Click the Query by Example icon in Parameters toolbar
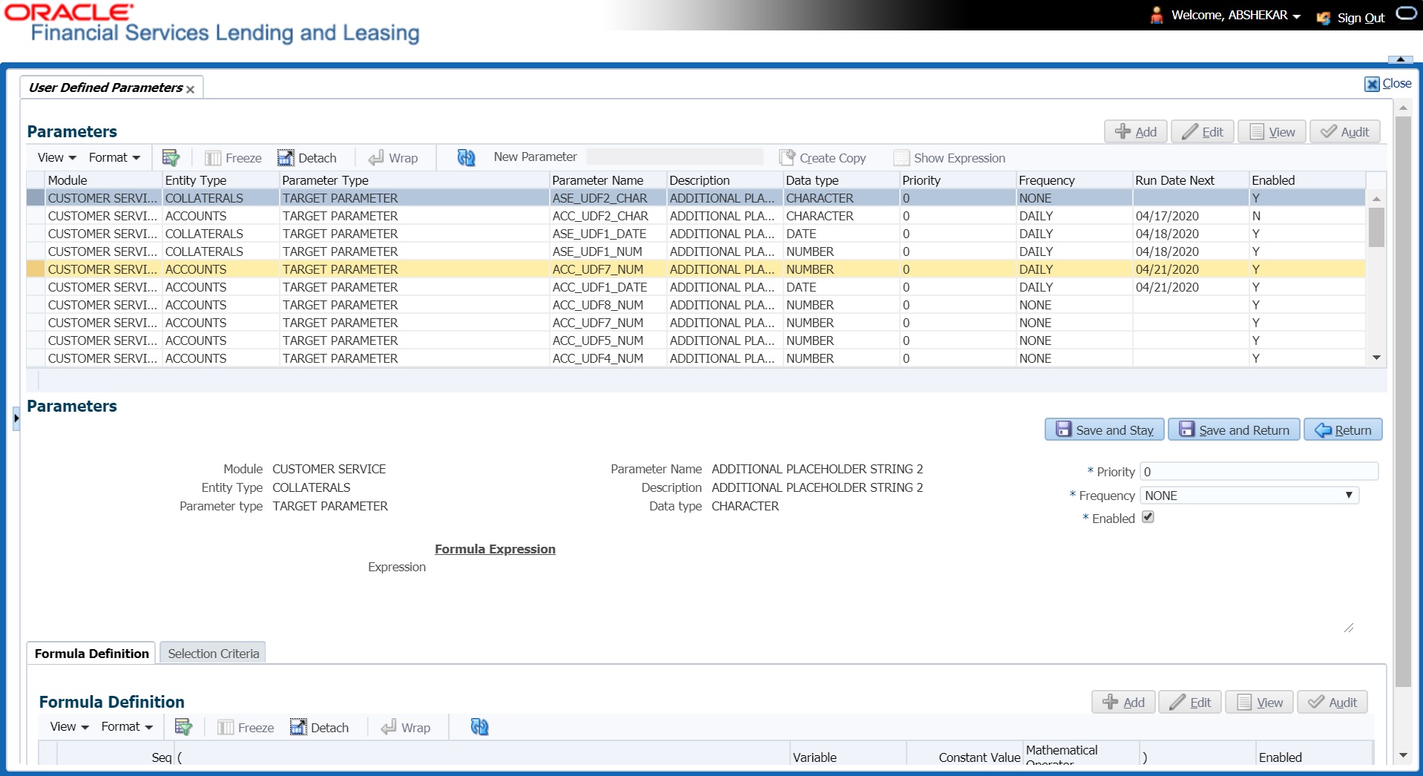Viewport: 1423px width, 776px height. [171, 157]
